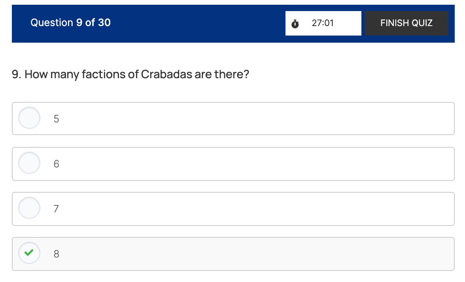
Task: Click the number 5 answer label
Action: pos(56,119)
